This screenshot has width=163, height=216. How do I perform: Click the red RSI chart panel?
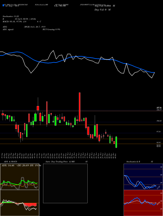[143, 203]
